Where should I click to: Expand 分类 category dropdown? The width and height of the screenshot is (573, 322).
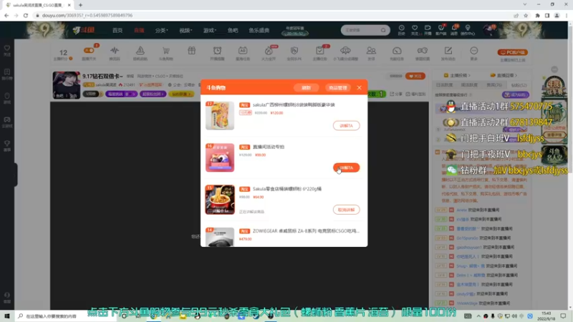tap(161, 30)
